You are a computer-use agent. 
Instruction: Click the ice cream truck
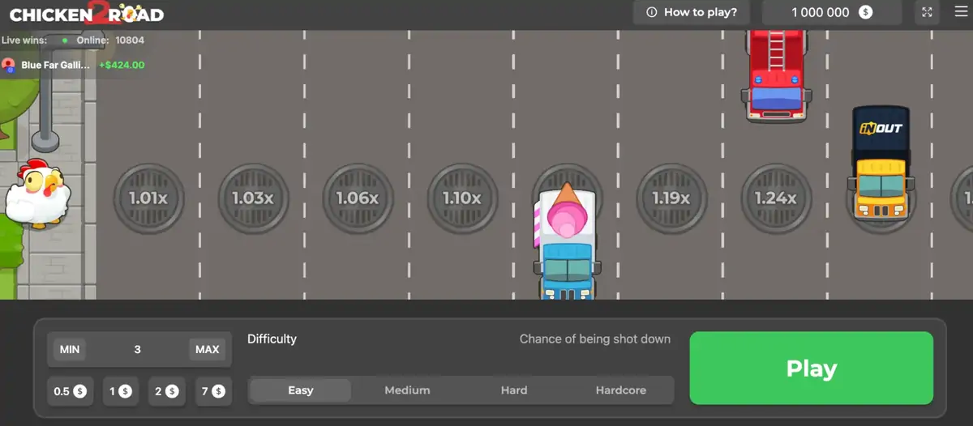click(565, 241)
